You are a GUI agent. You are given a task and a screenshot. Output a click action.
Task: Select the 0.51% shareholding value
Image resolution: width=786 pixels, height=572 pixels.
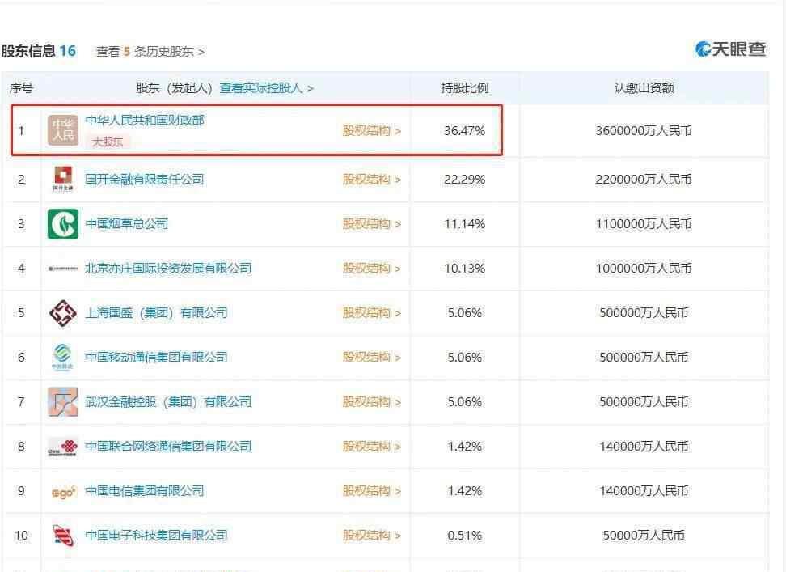point(465,536)
